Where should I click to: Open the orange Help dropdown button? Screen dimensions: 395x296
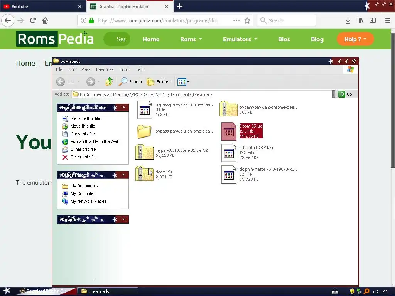point(355,39)
